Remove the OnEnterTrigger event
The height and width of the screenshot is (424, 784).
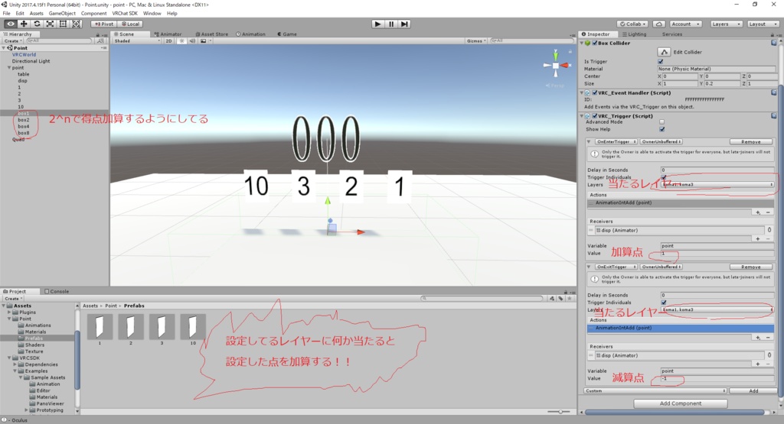(x=750, y=141)
